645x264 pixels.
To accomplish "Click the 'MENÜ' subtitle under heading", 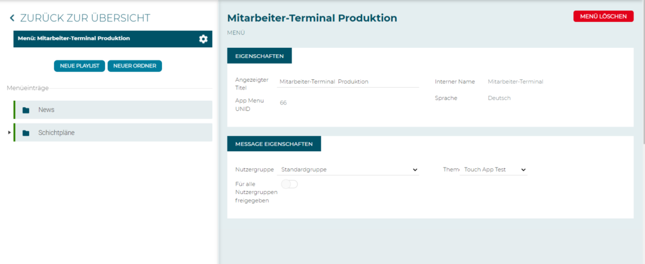I will (x=236, y=33).
